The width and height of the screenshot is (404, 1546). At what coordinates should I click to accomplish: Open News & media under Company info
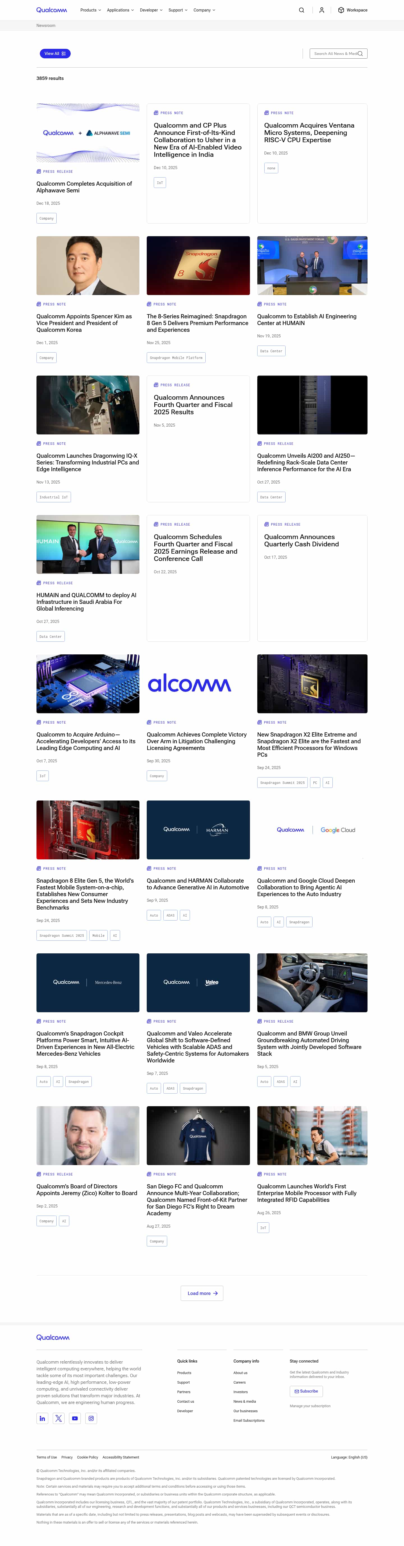pos(244,1401)
